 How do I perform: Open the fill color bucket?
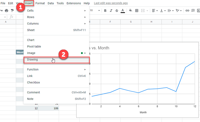[x=130, y=11]
